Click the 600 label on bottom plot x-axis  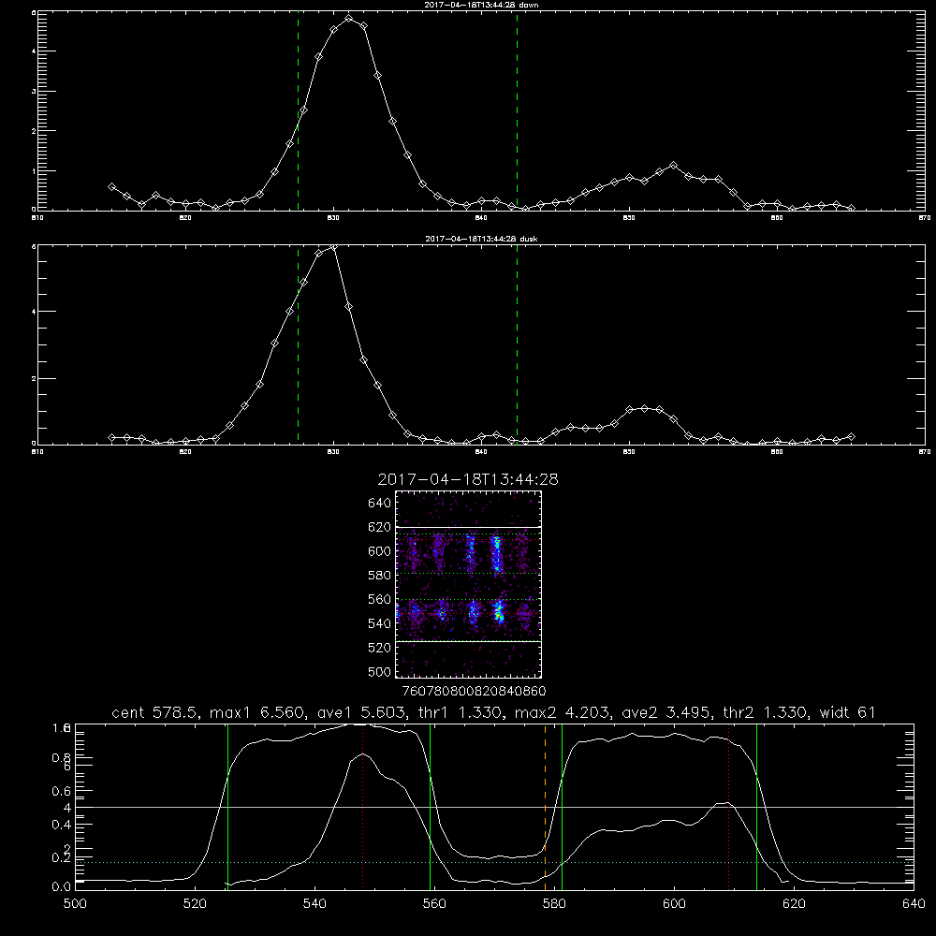click(674, 904)
